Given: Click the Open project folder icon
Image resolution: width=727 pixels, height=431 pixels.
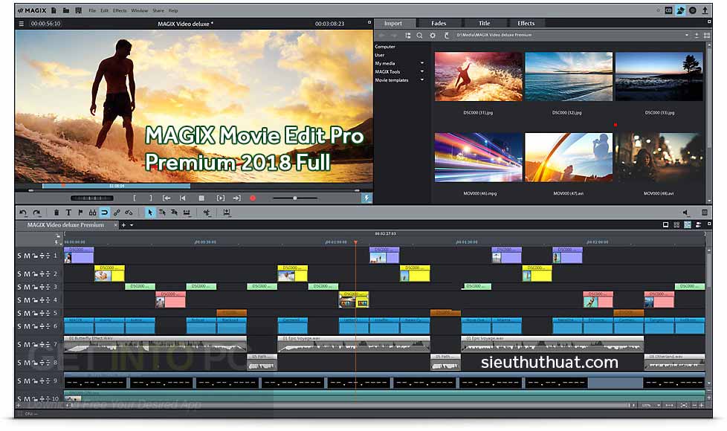Looking at the screenshot, I should 66,10.
